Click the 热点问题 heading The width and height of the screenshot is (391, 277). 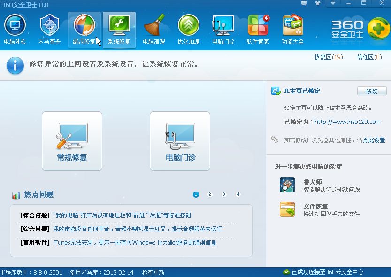pyautogui.click(x=39, y=194)
